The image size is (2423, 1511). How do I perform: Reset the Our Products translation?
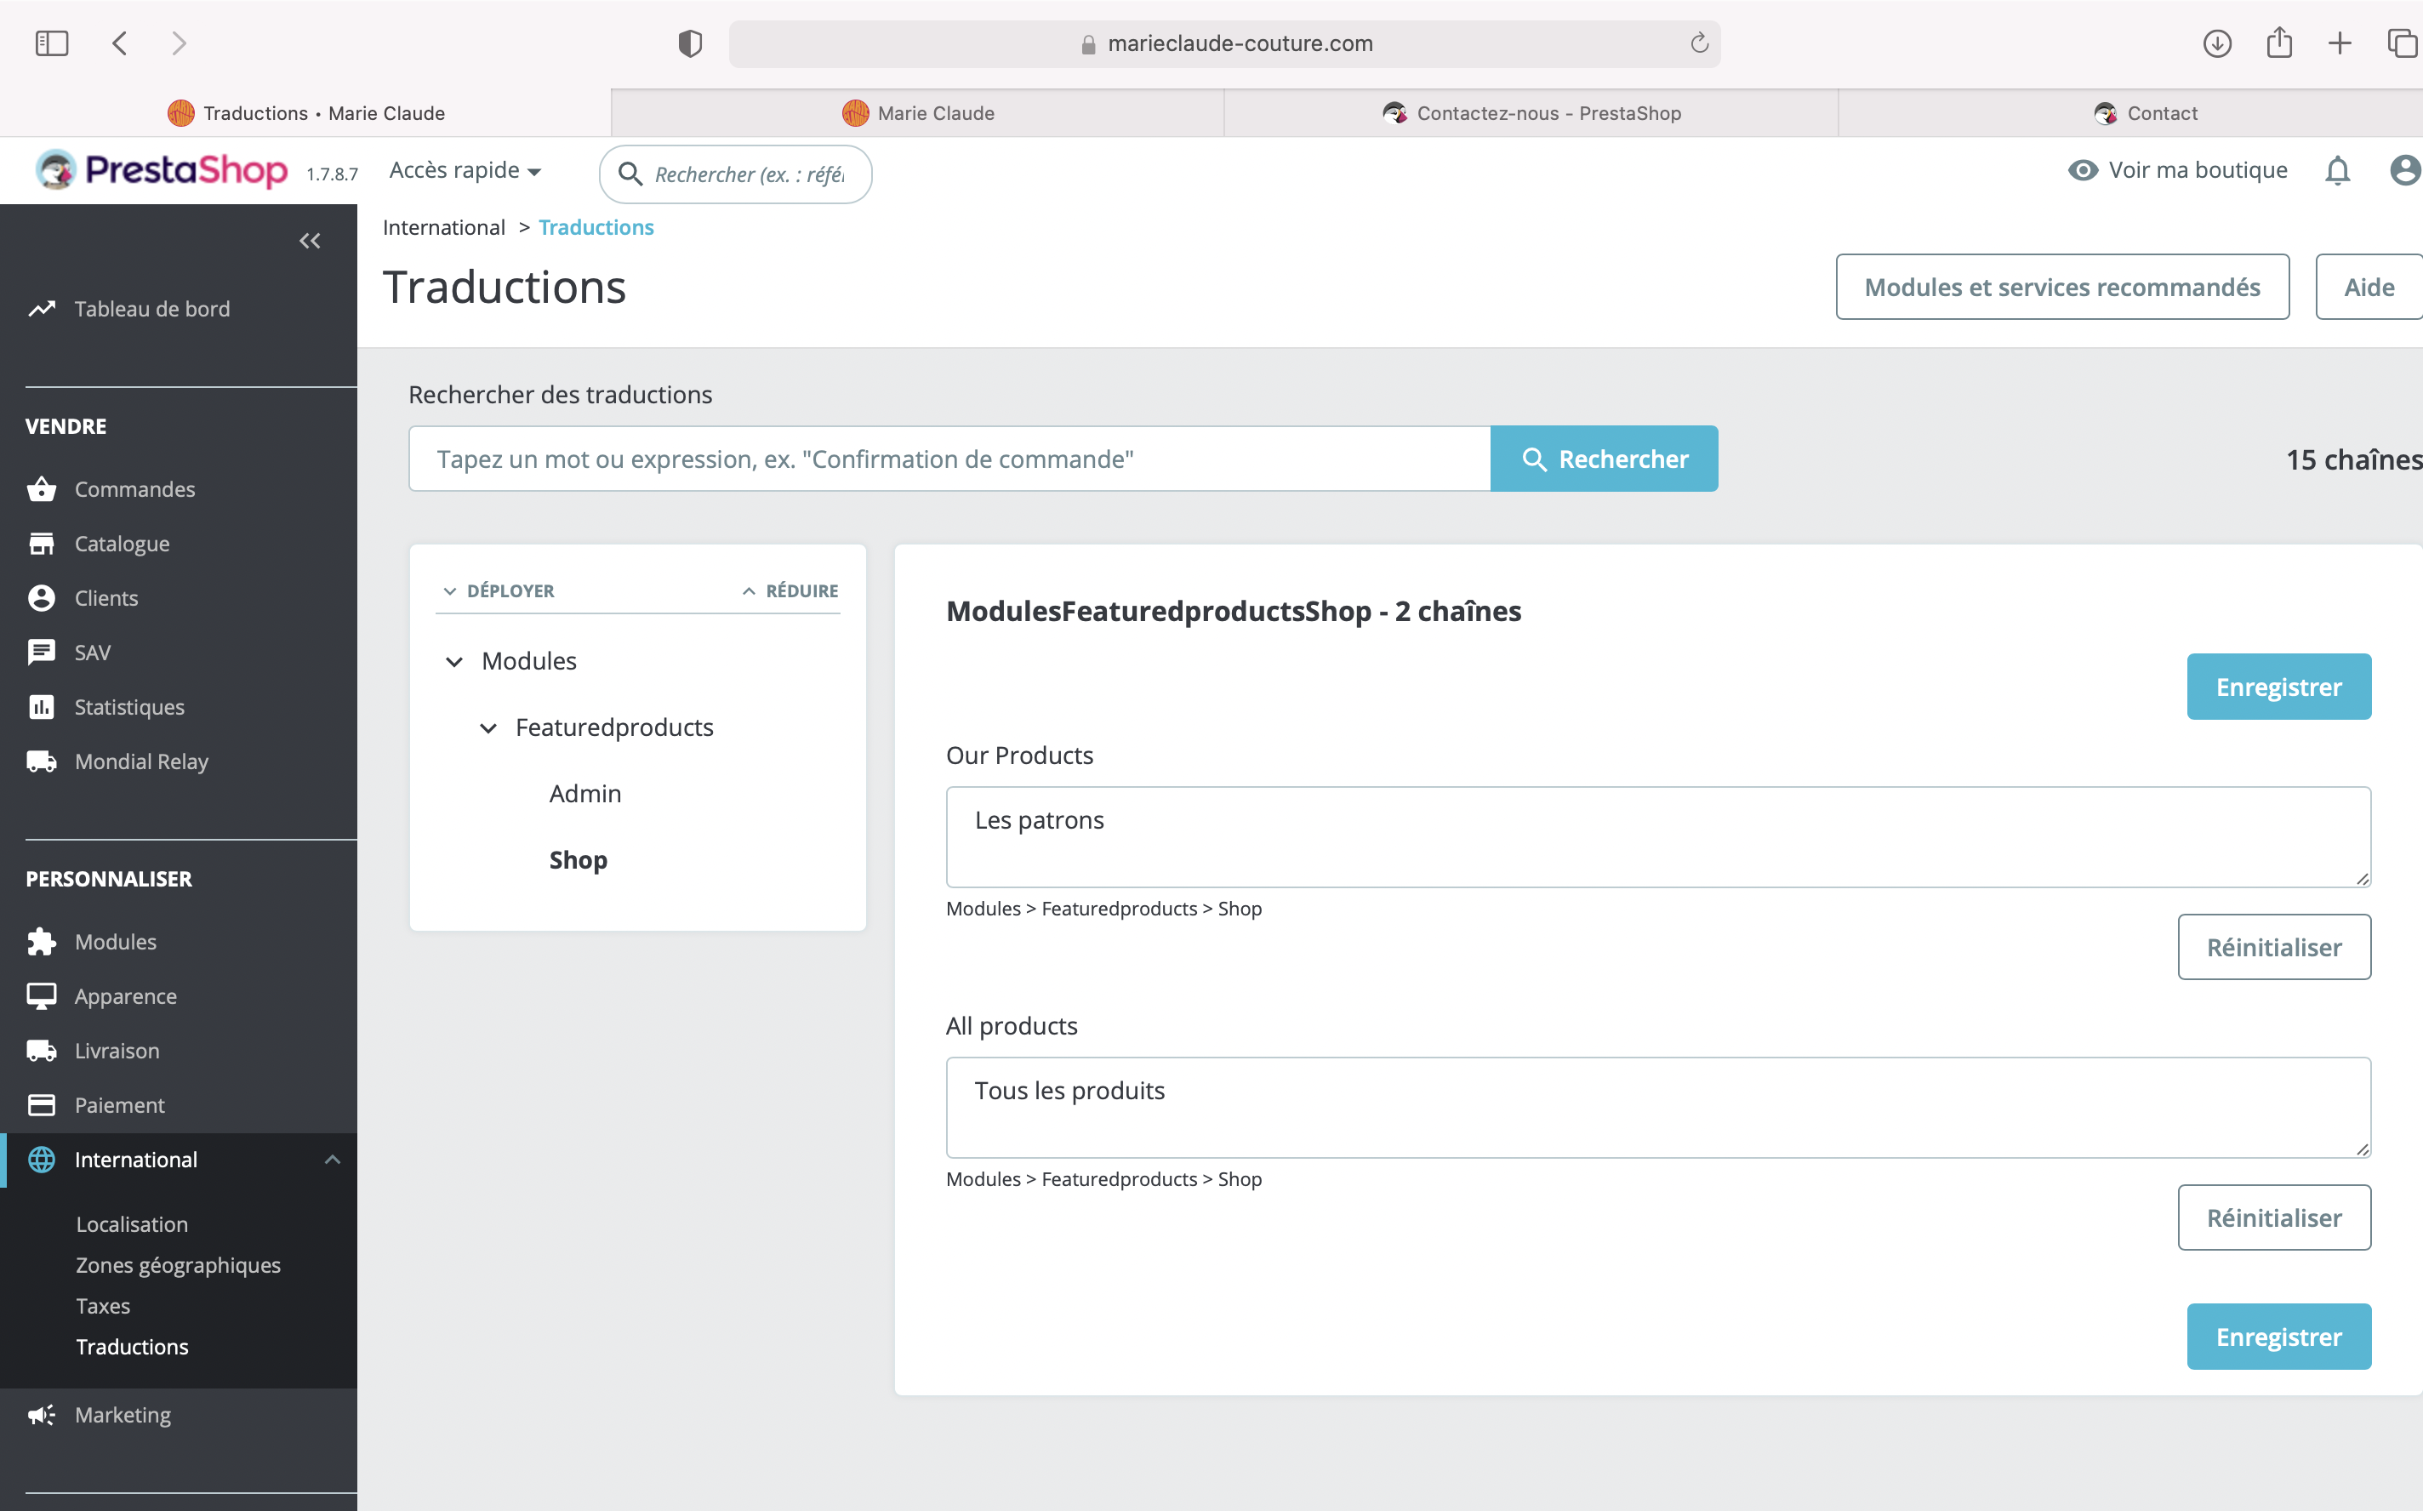coord(2274,948)
